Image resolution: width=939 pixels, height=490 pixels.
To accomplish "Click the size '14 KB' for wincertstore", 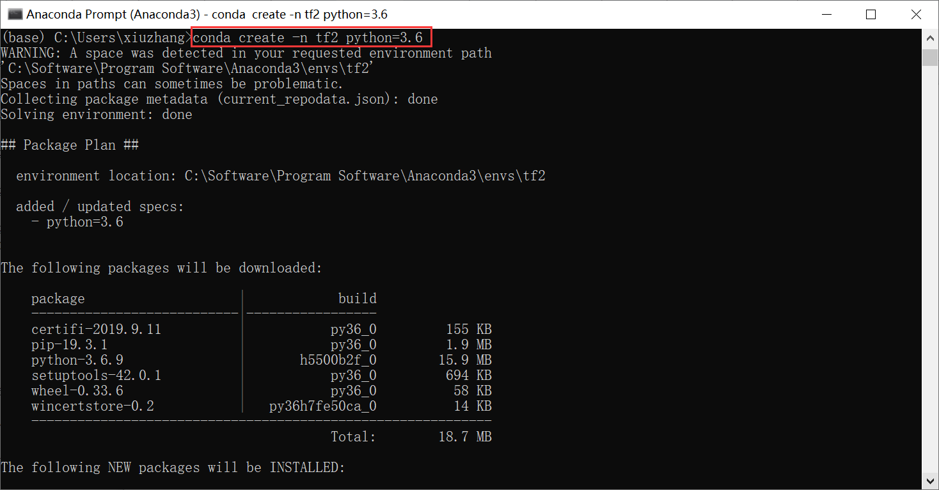I will [473, 406].
